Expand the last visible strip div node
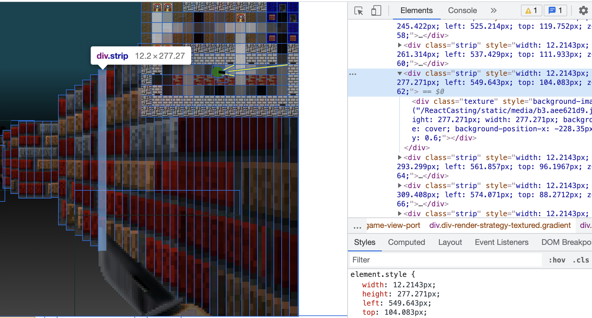Screen dimensions: 592x318 pos(399,214)
